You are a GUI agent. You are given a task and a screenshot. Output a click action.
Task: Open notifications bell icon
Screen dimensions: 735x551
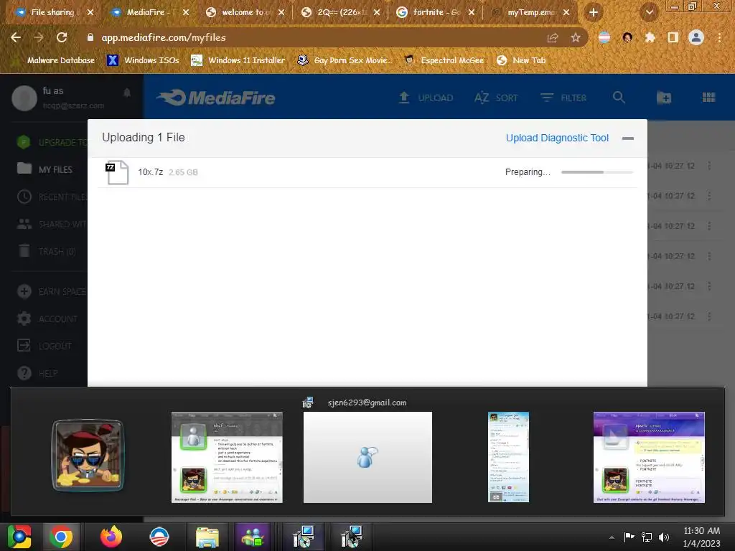pos(126,93)
